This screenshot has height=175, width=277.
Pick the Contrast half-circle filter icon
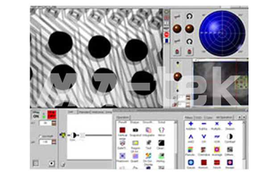229,137
